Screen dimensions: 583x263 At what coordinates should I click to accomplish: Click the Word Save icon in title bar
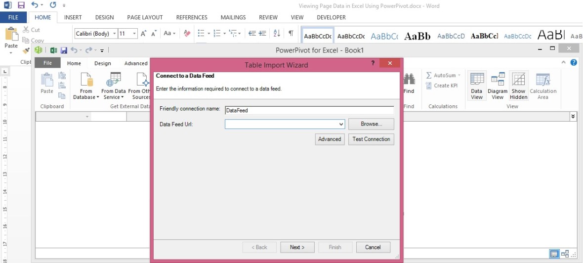tap(21, 5)
